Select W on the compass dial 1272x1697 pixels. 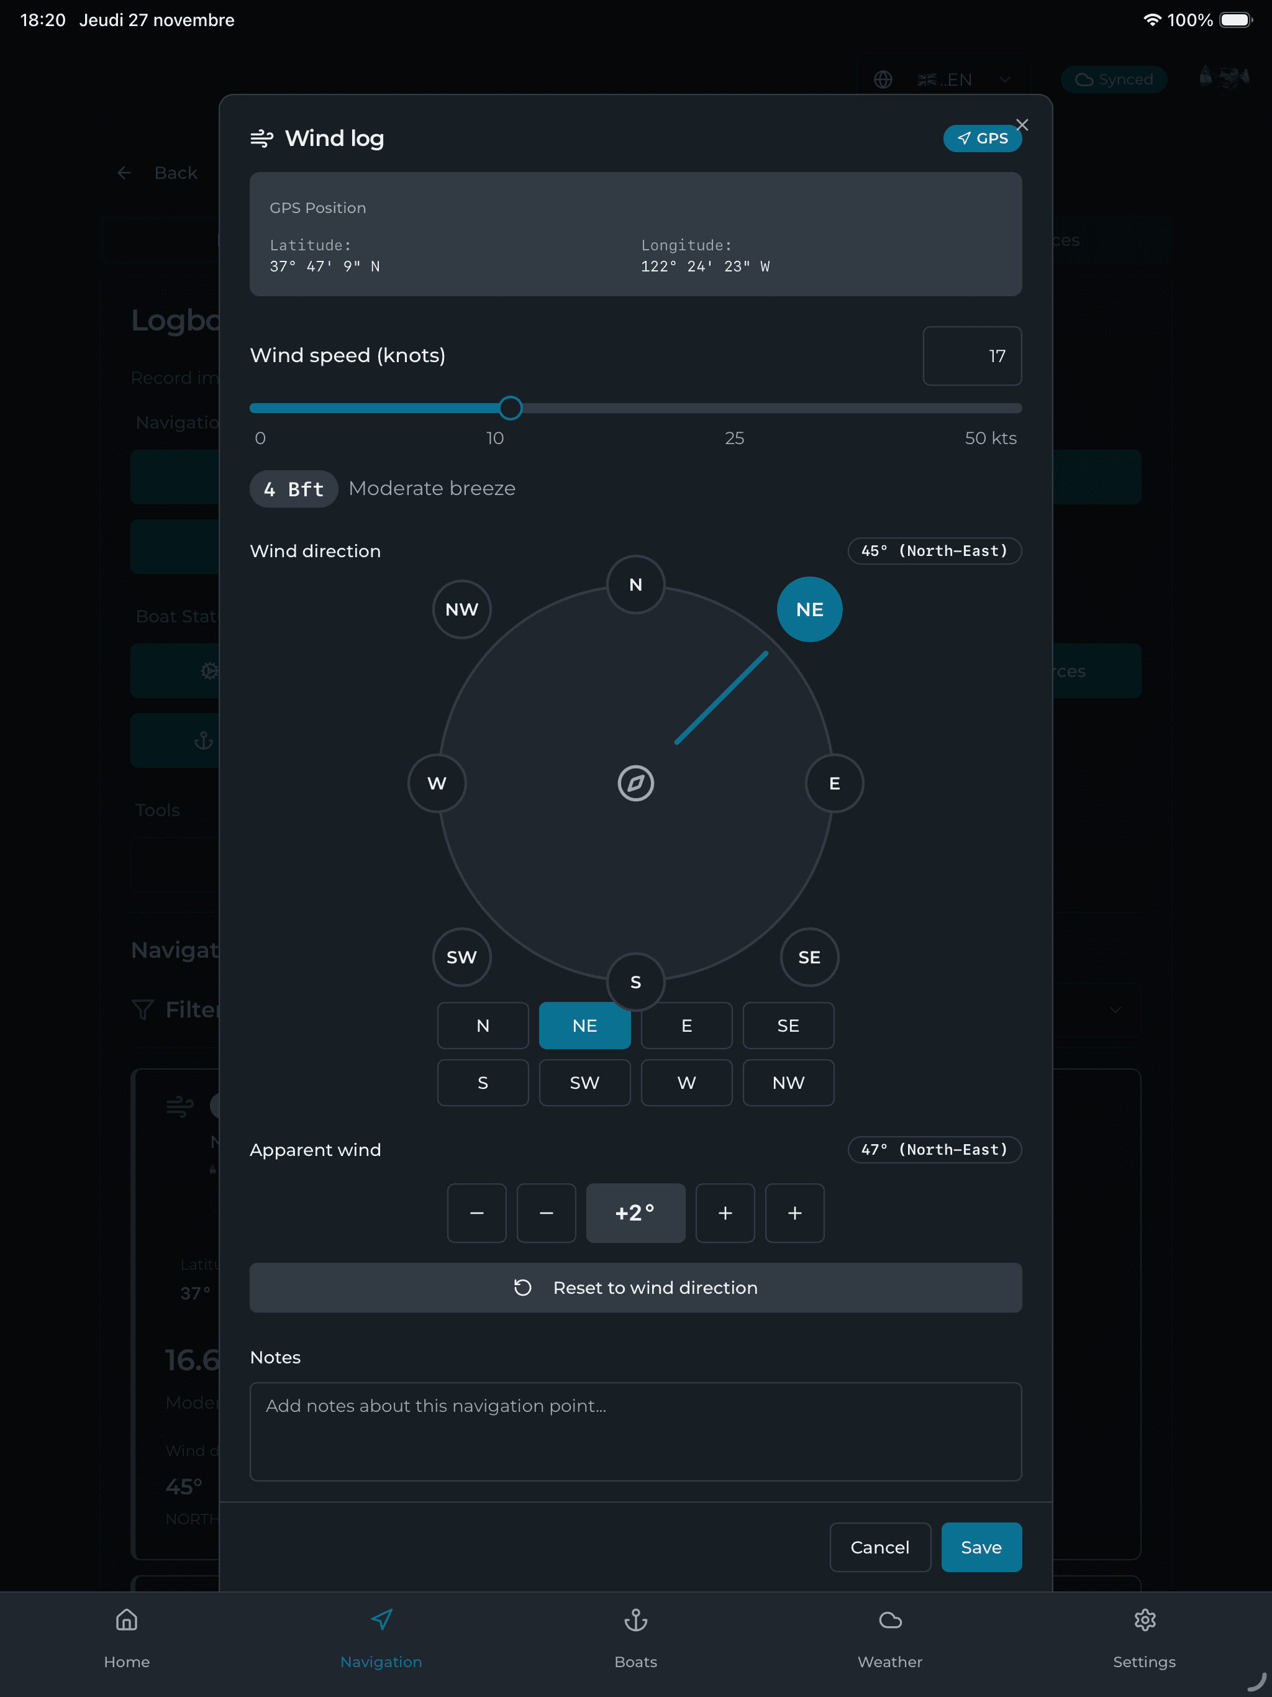click(437, 783)
